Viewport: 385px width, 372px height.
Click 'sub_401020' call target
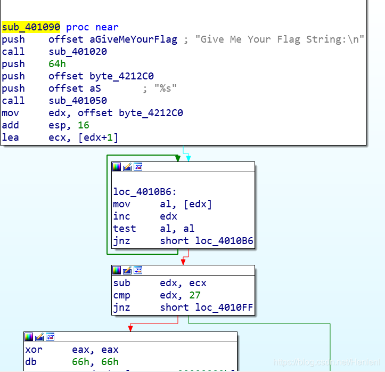pos(78,52)
